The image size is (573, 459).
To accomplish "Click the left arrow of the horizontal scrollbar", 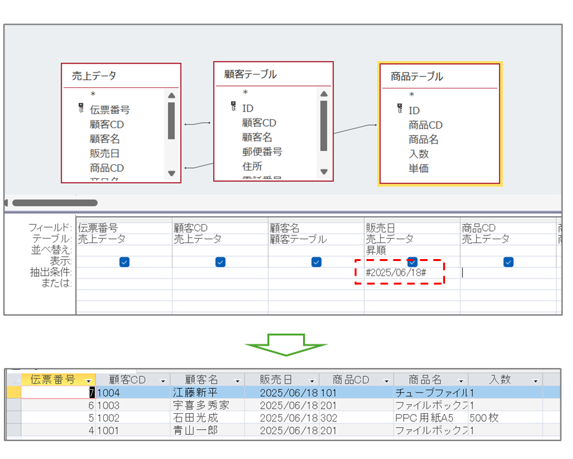I will (6, 203).
